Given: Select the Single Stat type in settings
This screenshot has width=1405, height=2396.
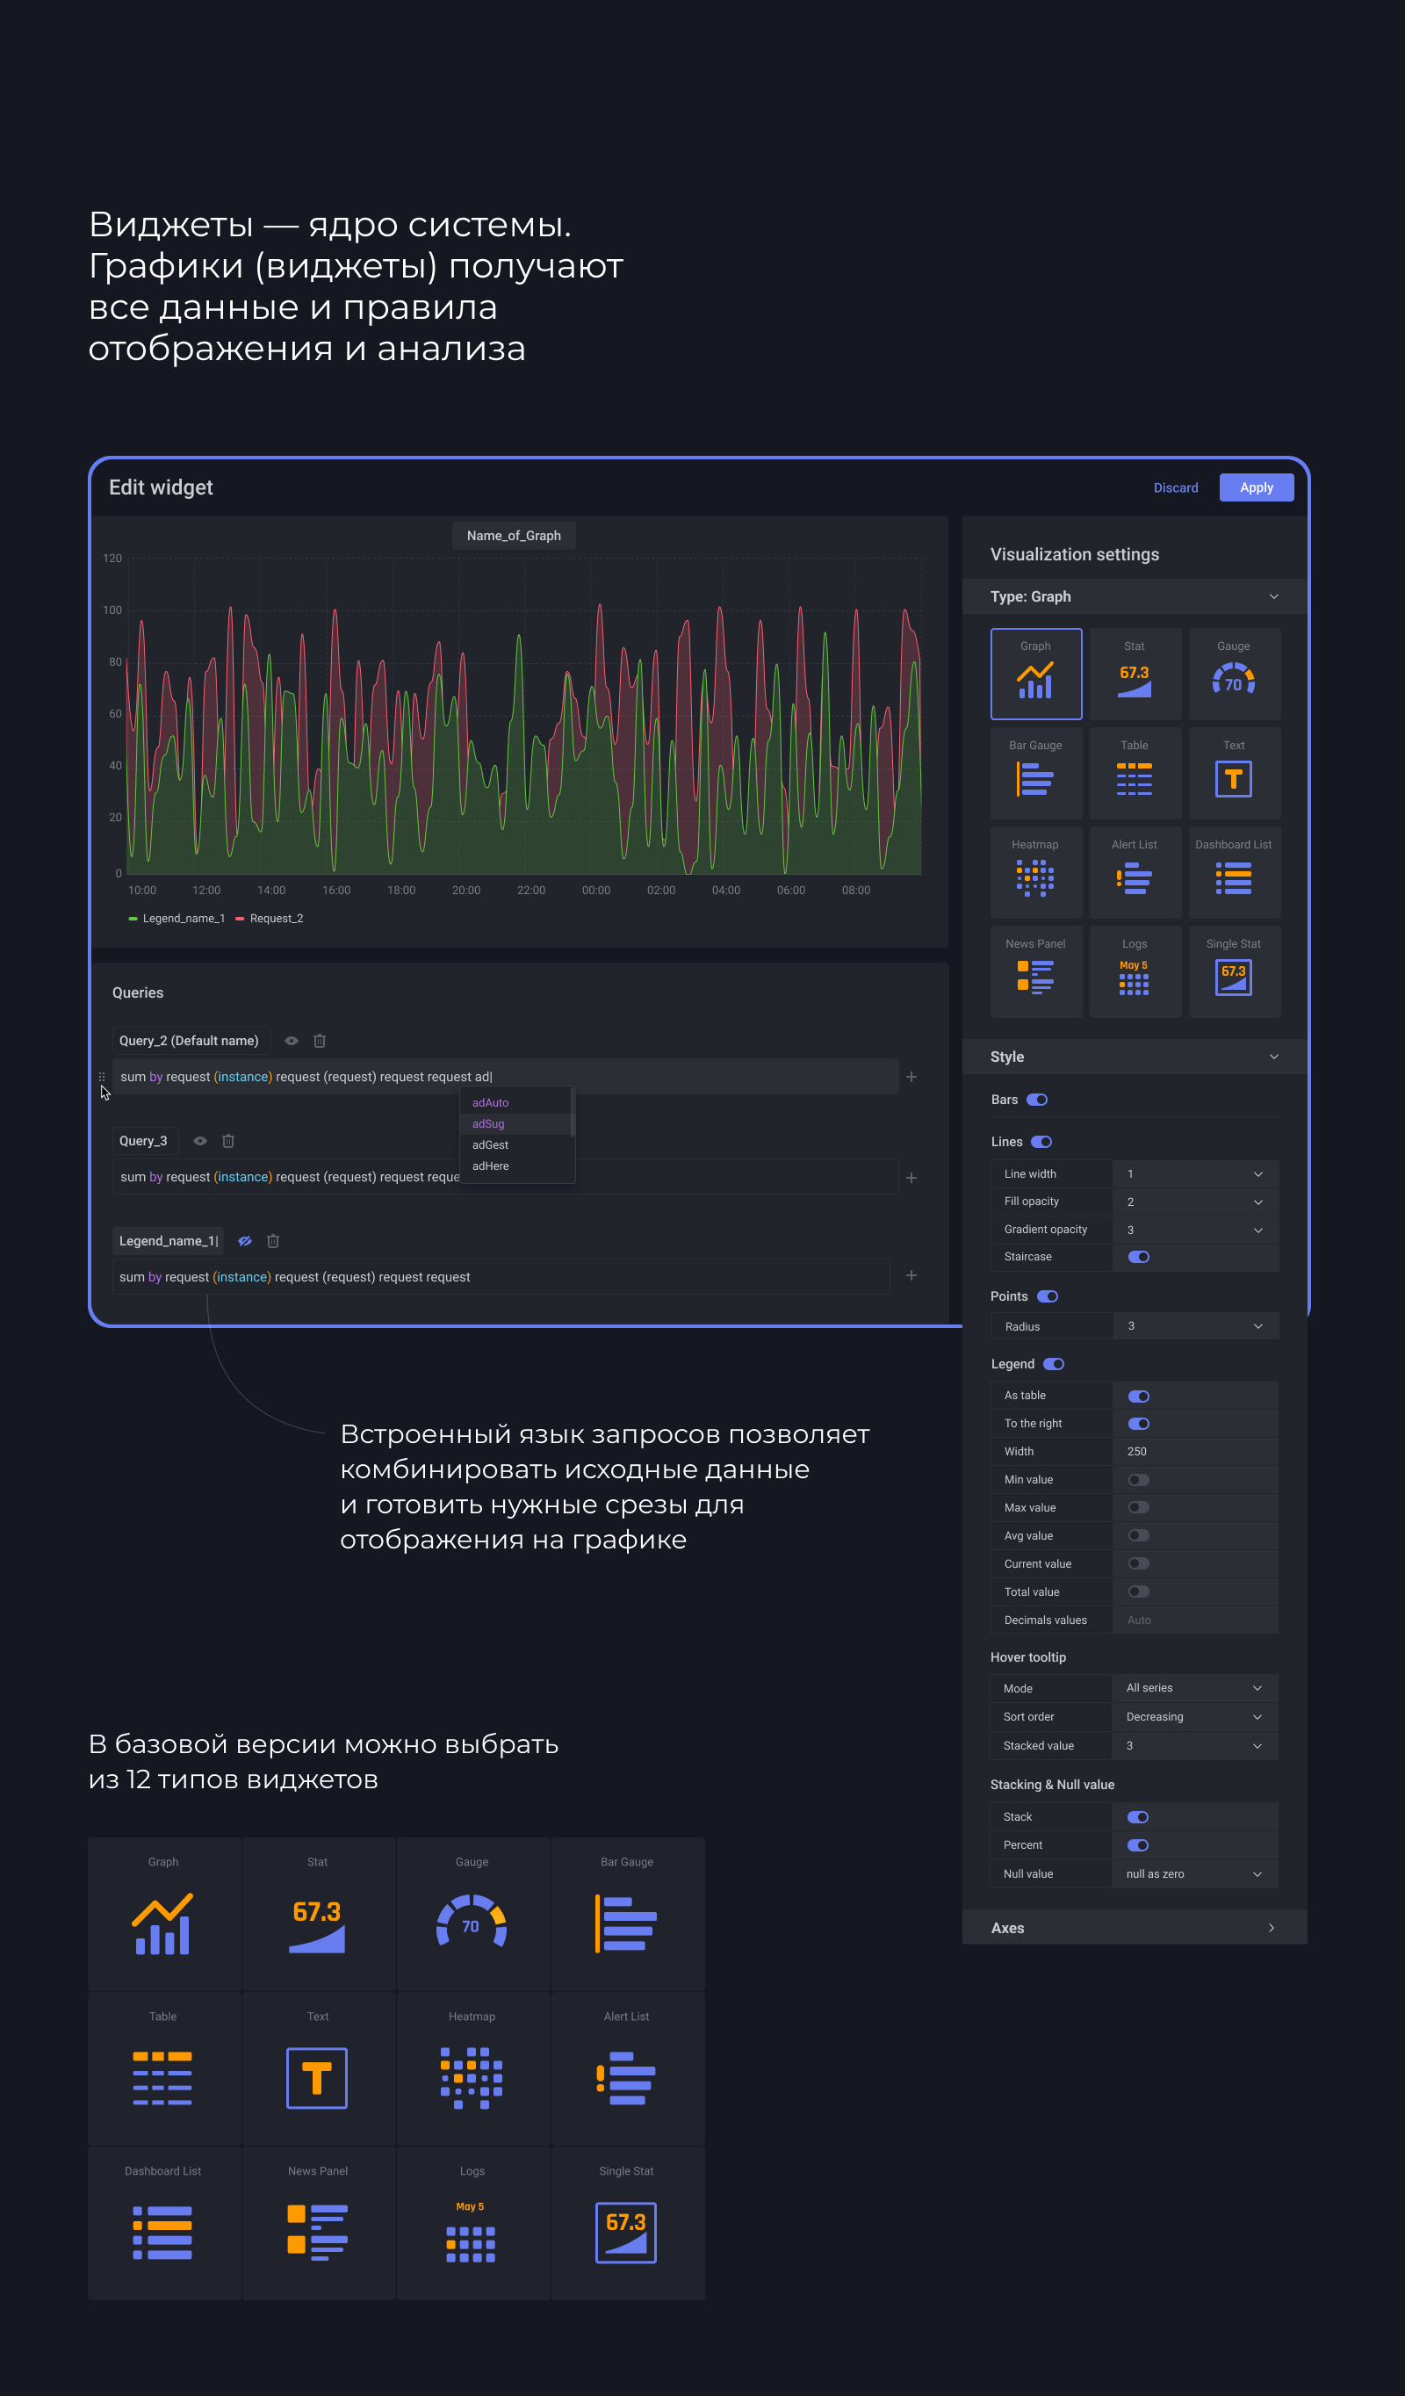Looking at the screenshot, I should 1233,971.
